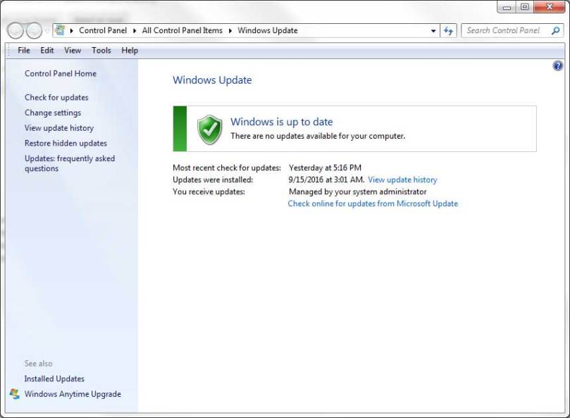Expand the address bar history dropdown arrow

click(x=433, y=31)
